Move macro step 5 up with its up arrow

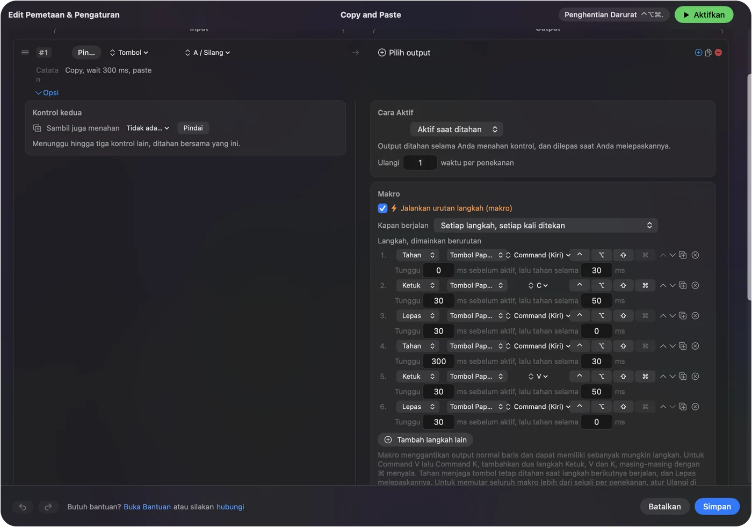(x=663, y=377)
